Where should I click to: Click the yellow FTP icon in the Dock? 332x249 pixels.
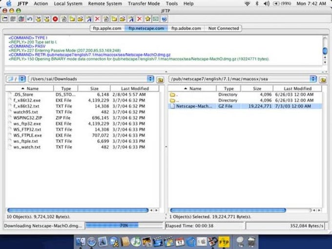224,241
